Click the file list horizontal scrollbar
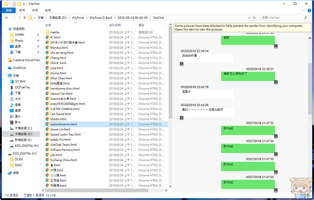Image resolution: width=314 pixels, height=200 pixels. (x=105, y=191)
